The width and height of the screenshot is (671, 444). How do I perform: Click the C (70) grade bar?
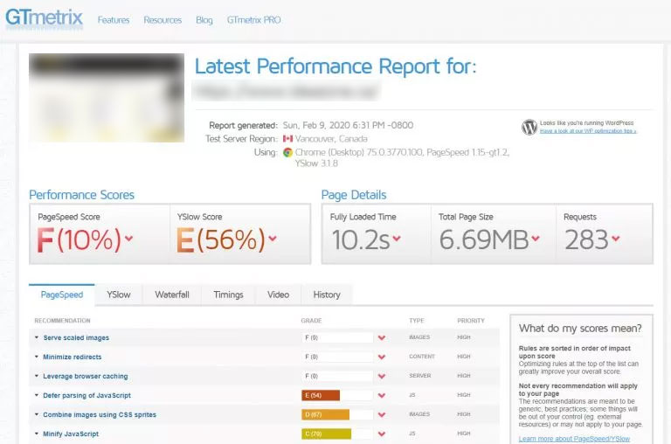point(326,434)
